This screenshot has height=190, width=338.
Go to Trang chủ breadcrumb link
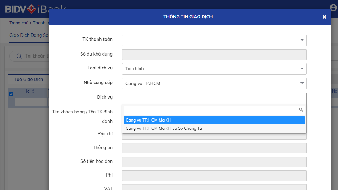tap(19, 23)
